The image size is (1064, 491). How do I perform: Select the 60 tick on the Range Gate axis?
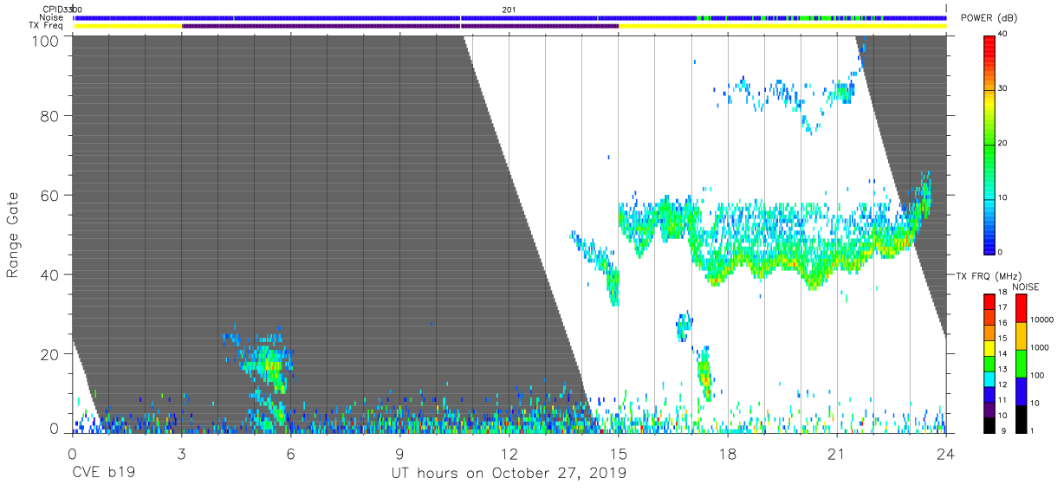coord(51,195)
